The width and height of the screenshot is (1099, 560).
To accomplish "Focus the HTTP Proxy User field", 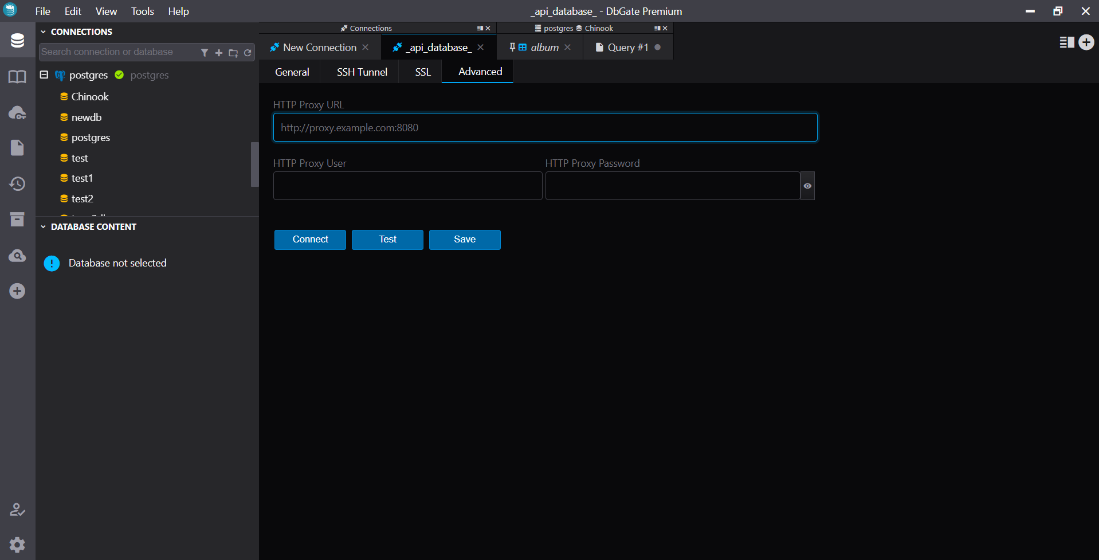I will click(407, 186).
